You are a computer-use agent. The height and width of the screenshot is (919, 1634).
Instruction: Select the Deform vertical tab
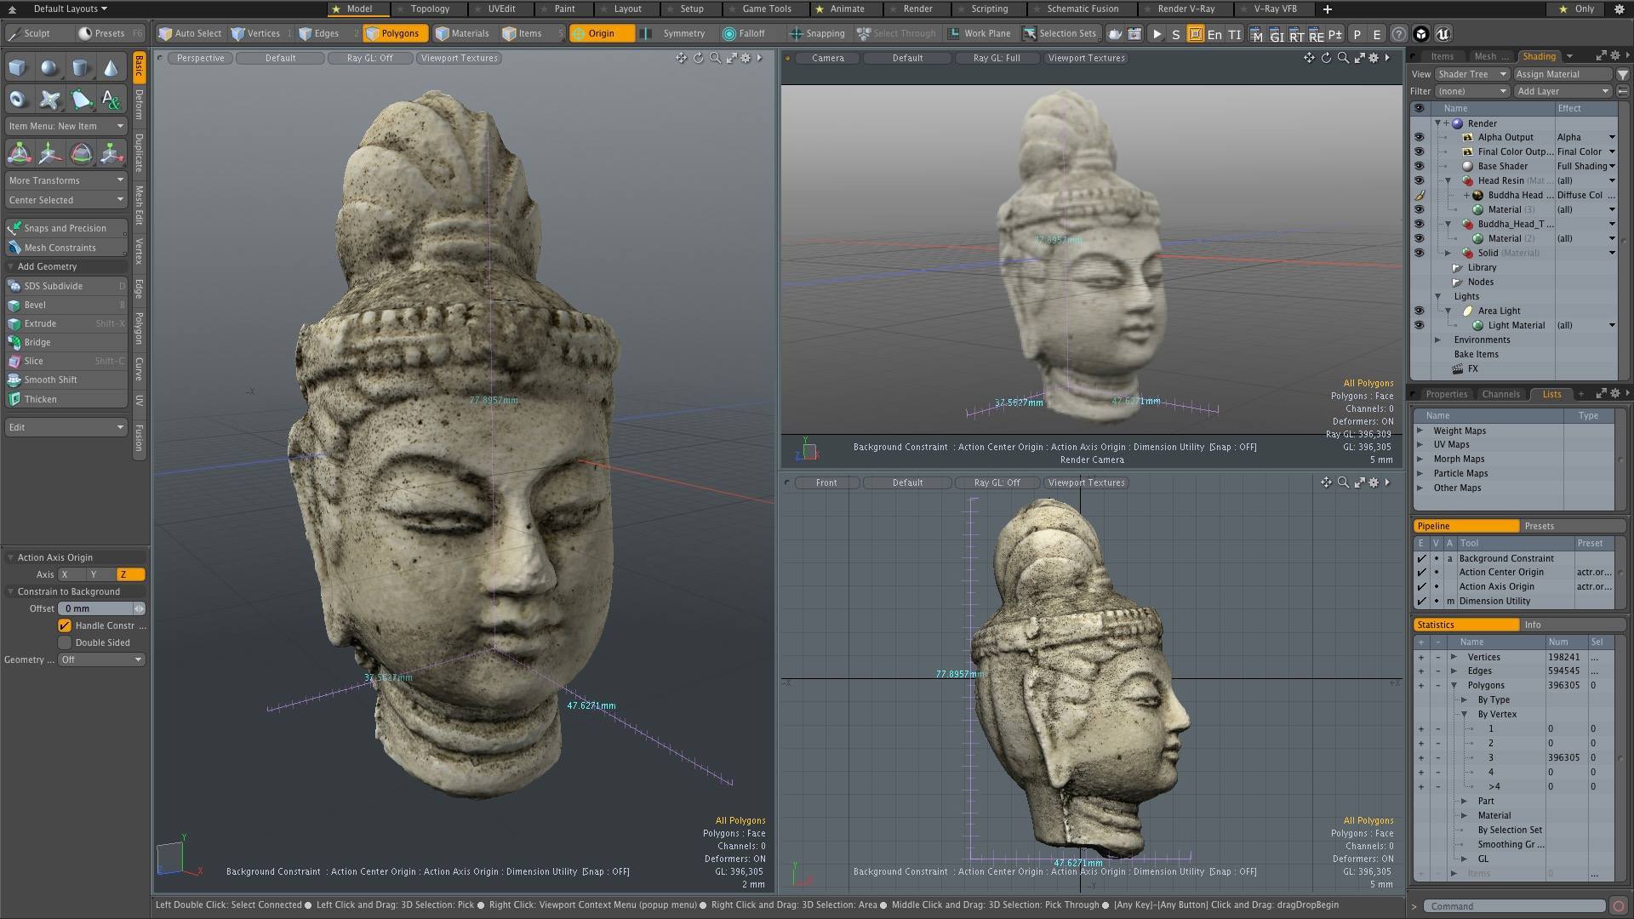139,104
